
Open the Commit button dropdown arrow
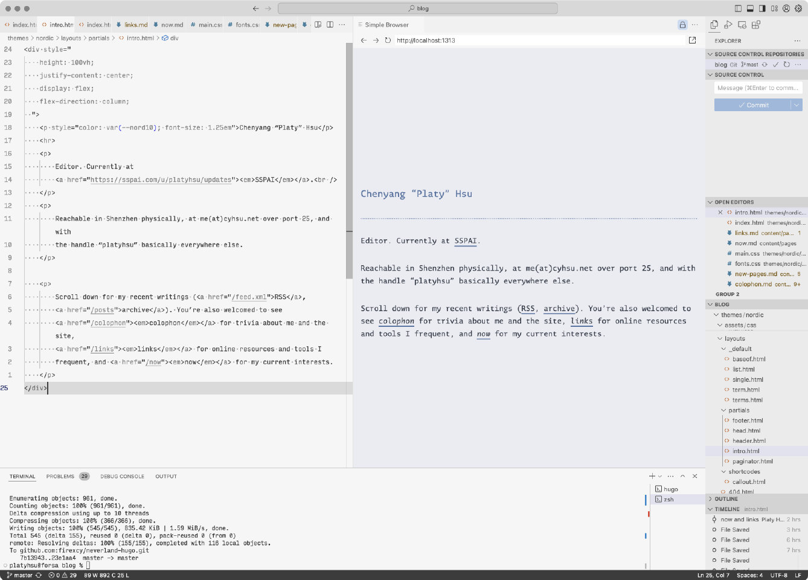point(797,105)
